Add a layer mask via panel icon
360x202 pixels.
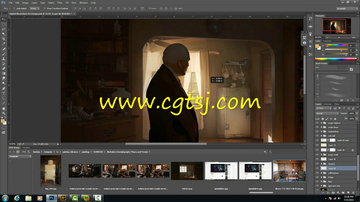(333, 193)
